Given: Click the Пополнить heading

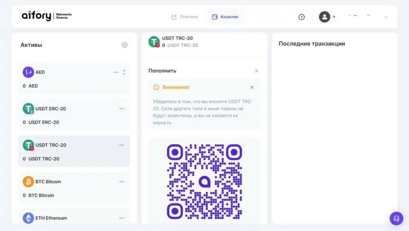Looking at the screenshot, I should pyautogui.click(x=162, y=70).
